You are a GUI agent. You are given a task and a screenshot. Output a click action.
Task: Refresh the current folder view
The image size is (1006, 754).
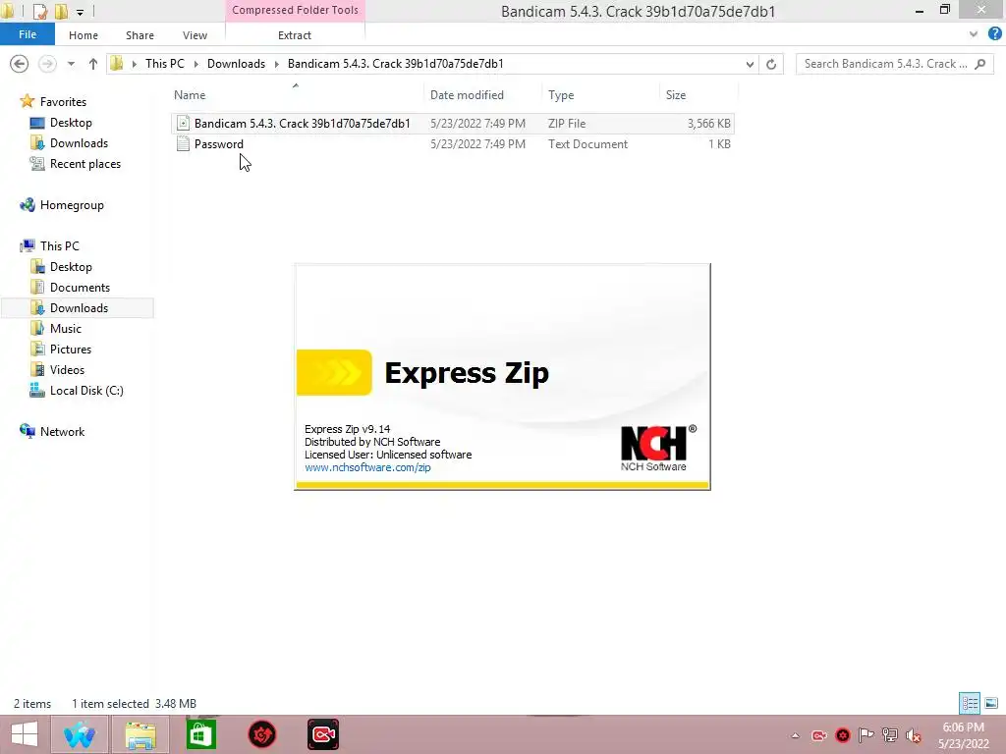(771, 64)
